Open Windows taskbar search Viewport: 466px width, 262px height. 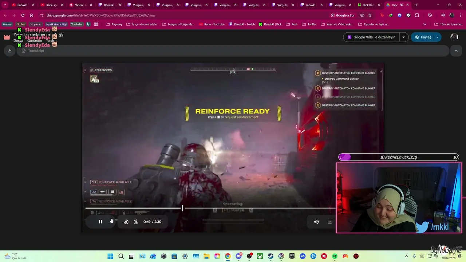click(x=121, y=256)
